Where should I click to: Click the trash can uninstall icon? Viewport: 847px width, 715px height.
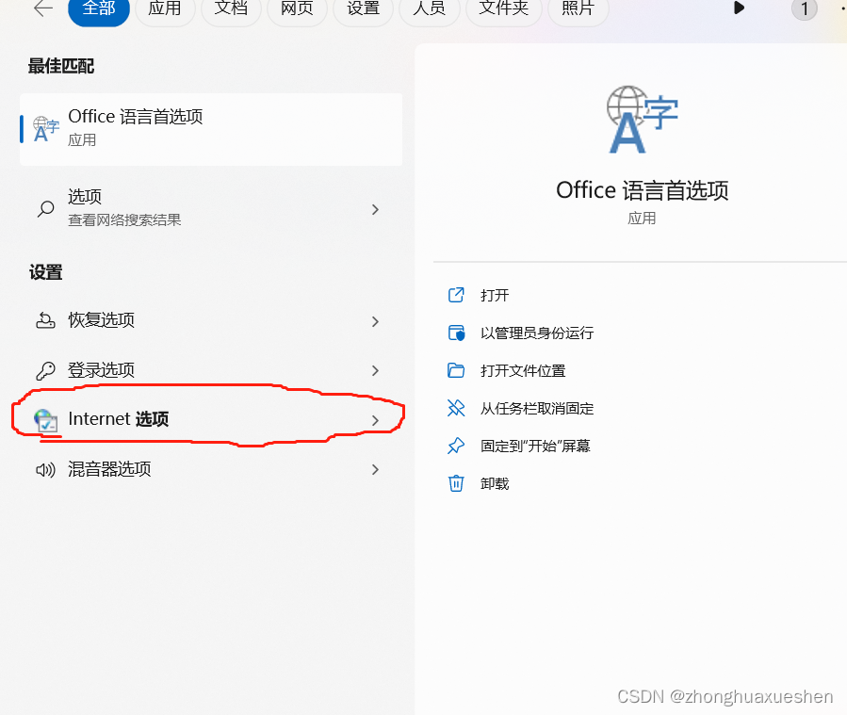[x=456, y=483]
